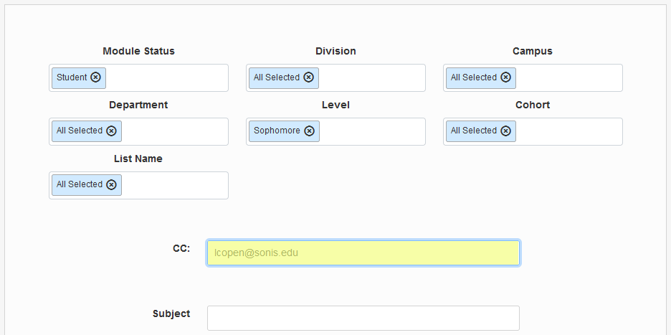The width and height of the screenshot is (671, 335).
Task: Click into the CC email field
Action: point(363,253)
